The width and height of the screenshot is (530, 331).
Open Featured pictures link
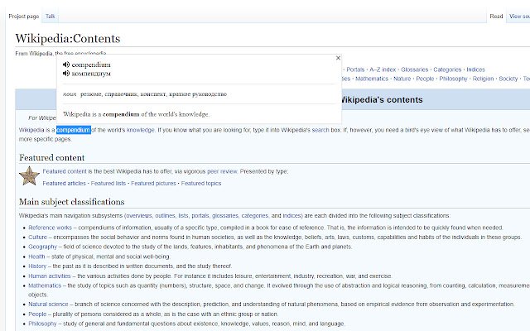[153, 184]
